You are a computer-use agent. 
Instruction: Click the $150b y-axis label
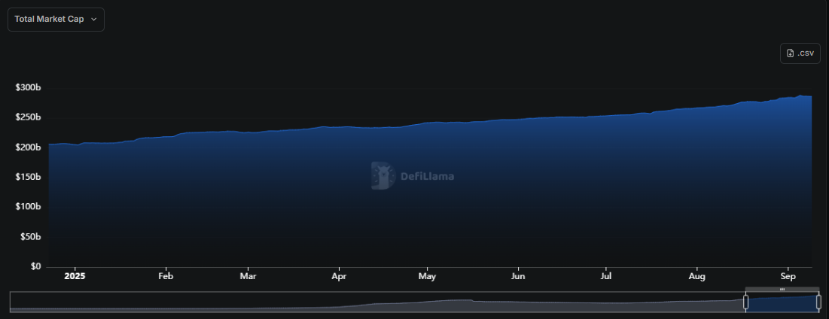click(x=29, y=177)
